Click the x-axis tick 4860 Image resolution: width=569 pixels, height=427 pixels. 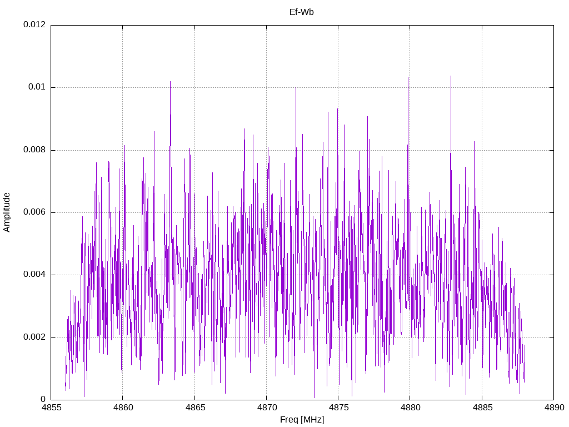(x=123, y=408)
